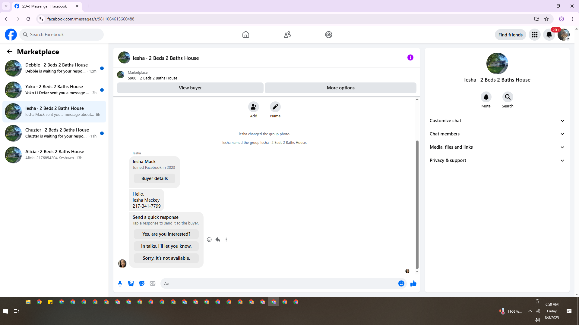Image resolution: width=579 pixels, height=325 pixels.
Task: Mute this conversation with the bell icon
Action: click(486, 97)
